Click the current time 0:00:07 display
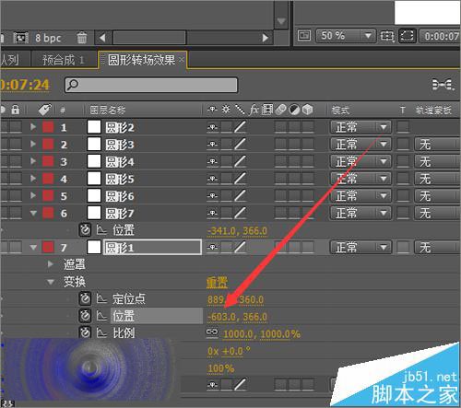 click(x=441, y=36)
